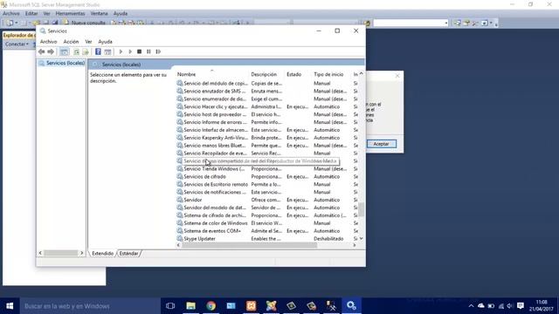The width and height of the screenshot is (559, 314).
Task: Open Acción menu in Servicios window
Action: pyautogui.click(x=71, y=42)
